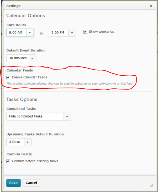The image size is (158, 192).
Task: Click the dialog resize grip icon
Action: point(152,185)
